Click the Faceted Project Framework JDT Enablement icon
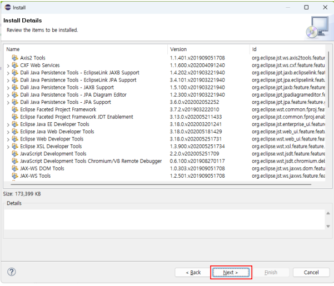The width and height of the screenshot is (334, 286). 15,117
